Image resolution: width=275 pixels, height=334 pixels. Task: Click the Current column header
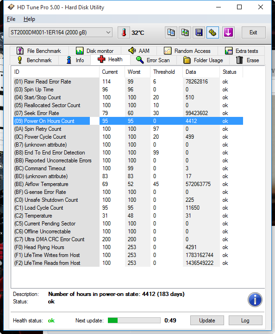pyautogui.click(x=112, y=72)
